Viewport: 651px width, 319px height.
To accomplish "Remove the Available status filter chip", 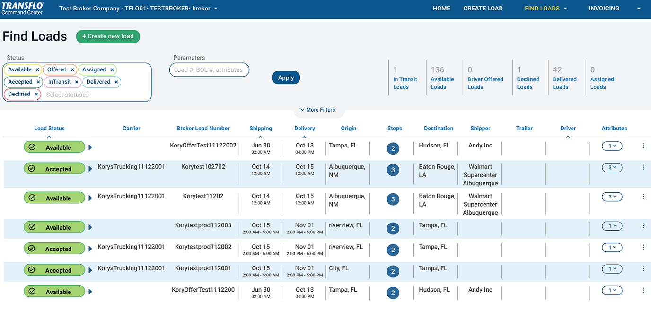I will (37, 70).
